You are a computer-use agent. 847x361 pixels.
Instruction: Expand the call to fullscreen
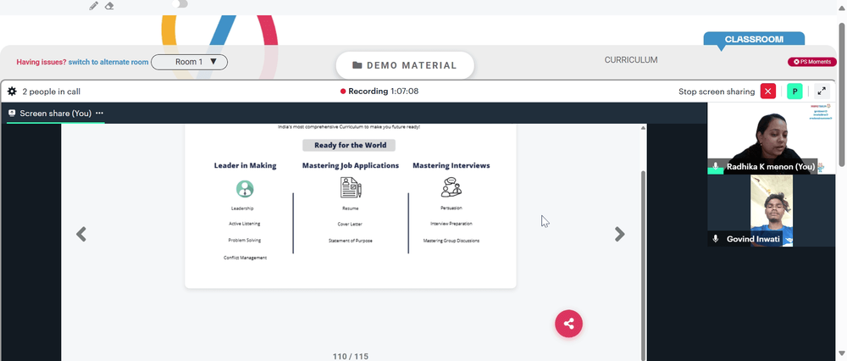tap(821, 92)
